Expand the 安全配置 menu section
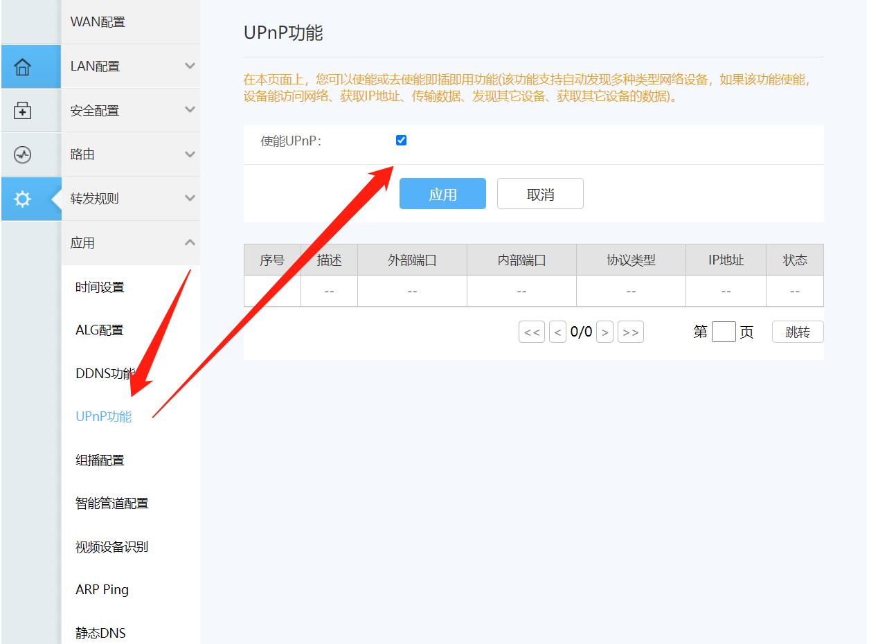Screen dimensions: 869x644 pyautogui.click(x=131, y=110)
